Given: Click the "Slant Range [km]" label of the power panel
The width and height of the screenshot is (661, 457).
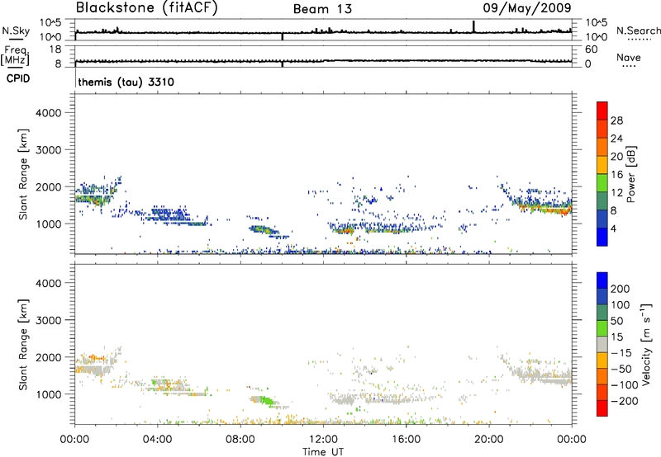Looking at the screenshot, I should point(23,174).
